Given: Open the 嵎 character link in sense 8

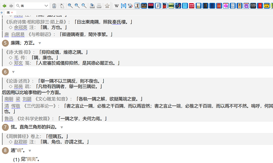Looking at the screenshot, I should tap(19, 150).
